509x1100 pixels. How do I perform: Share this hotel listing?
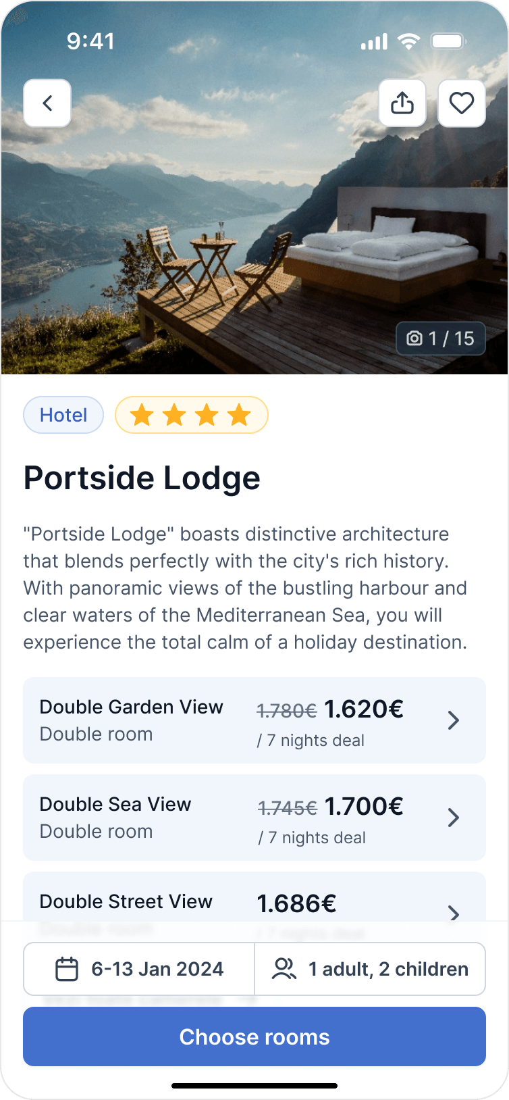[402, 103]
